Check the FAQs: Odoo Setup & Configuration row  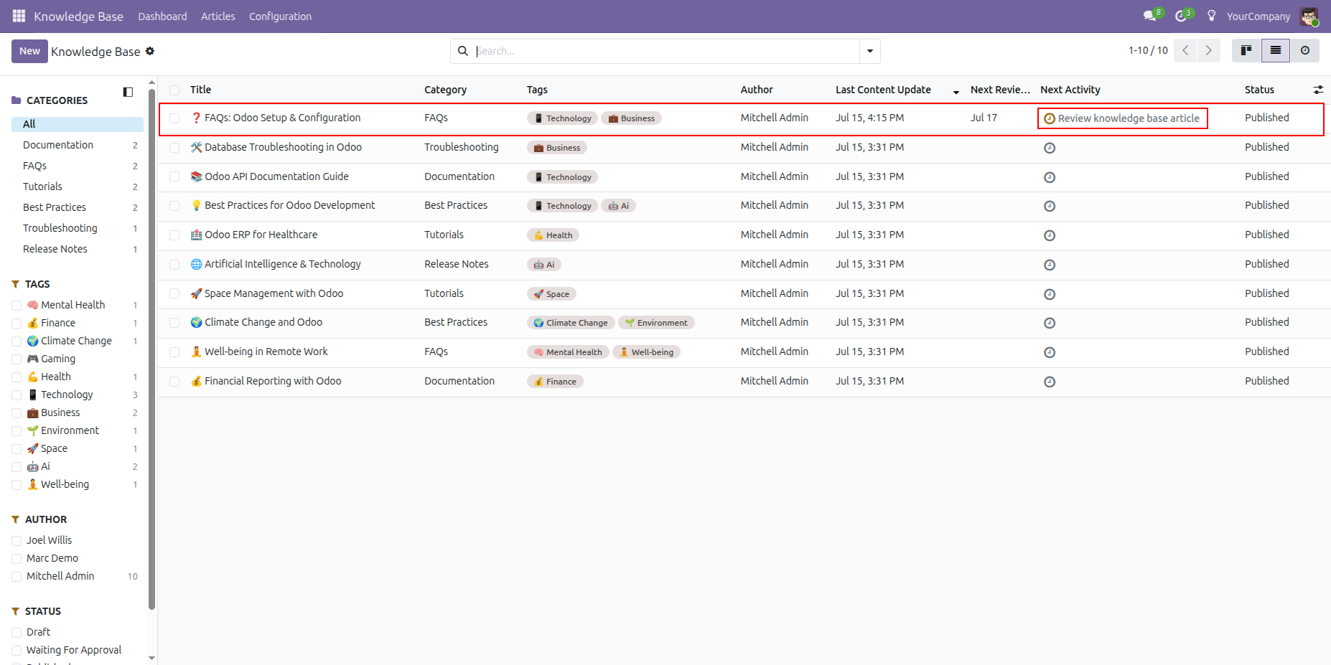point(174,118)
